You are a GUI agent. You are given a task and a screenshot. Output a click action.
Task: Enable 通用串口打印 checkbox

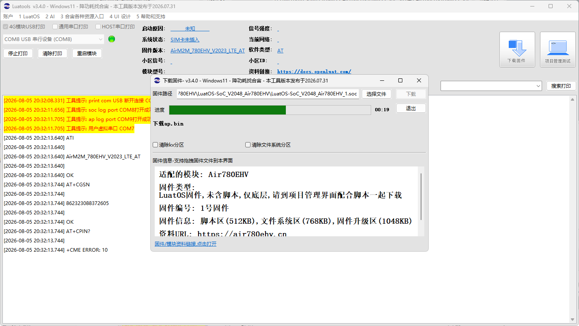coord(70,27)
